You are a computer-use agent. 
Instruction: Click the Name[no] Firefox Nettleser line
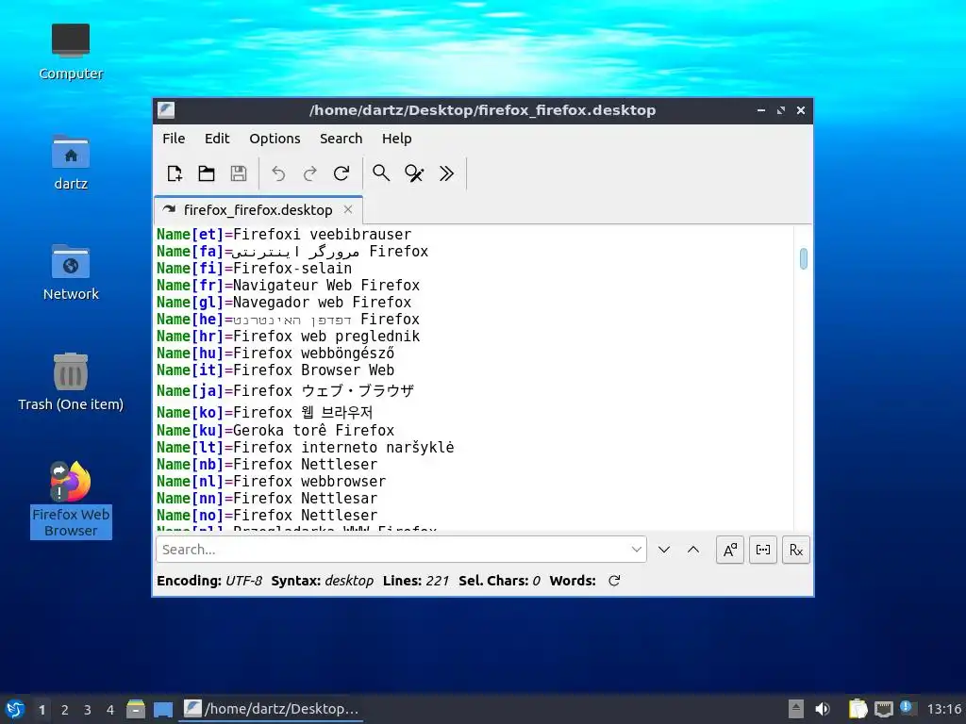pos(266,516)
